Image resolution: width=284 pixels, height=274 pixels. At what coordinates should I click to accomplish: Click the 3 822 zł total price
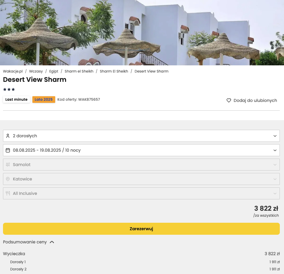pyautogui.click(x=266, y=208)
